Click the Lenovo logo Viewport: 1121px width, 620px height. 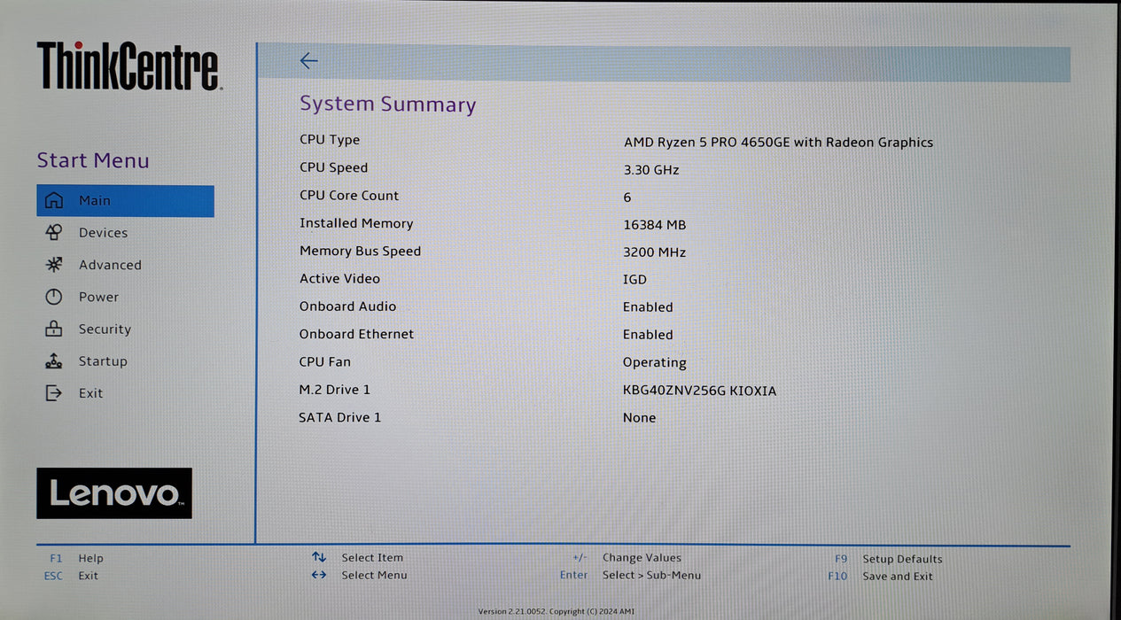click(x=114, y=493)
